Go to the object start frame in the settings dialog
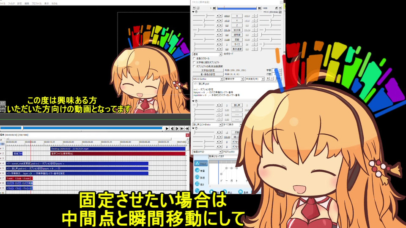Image resolution: width=406 pixels, height=228 pixels. point(214,8)
